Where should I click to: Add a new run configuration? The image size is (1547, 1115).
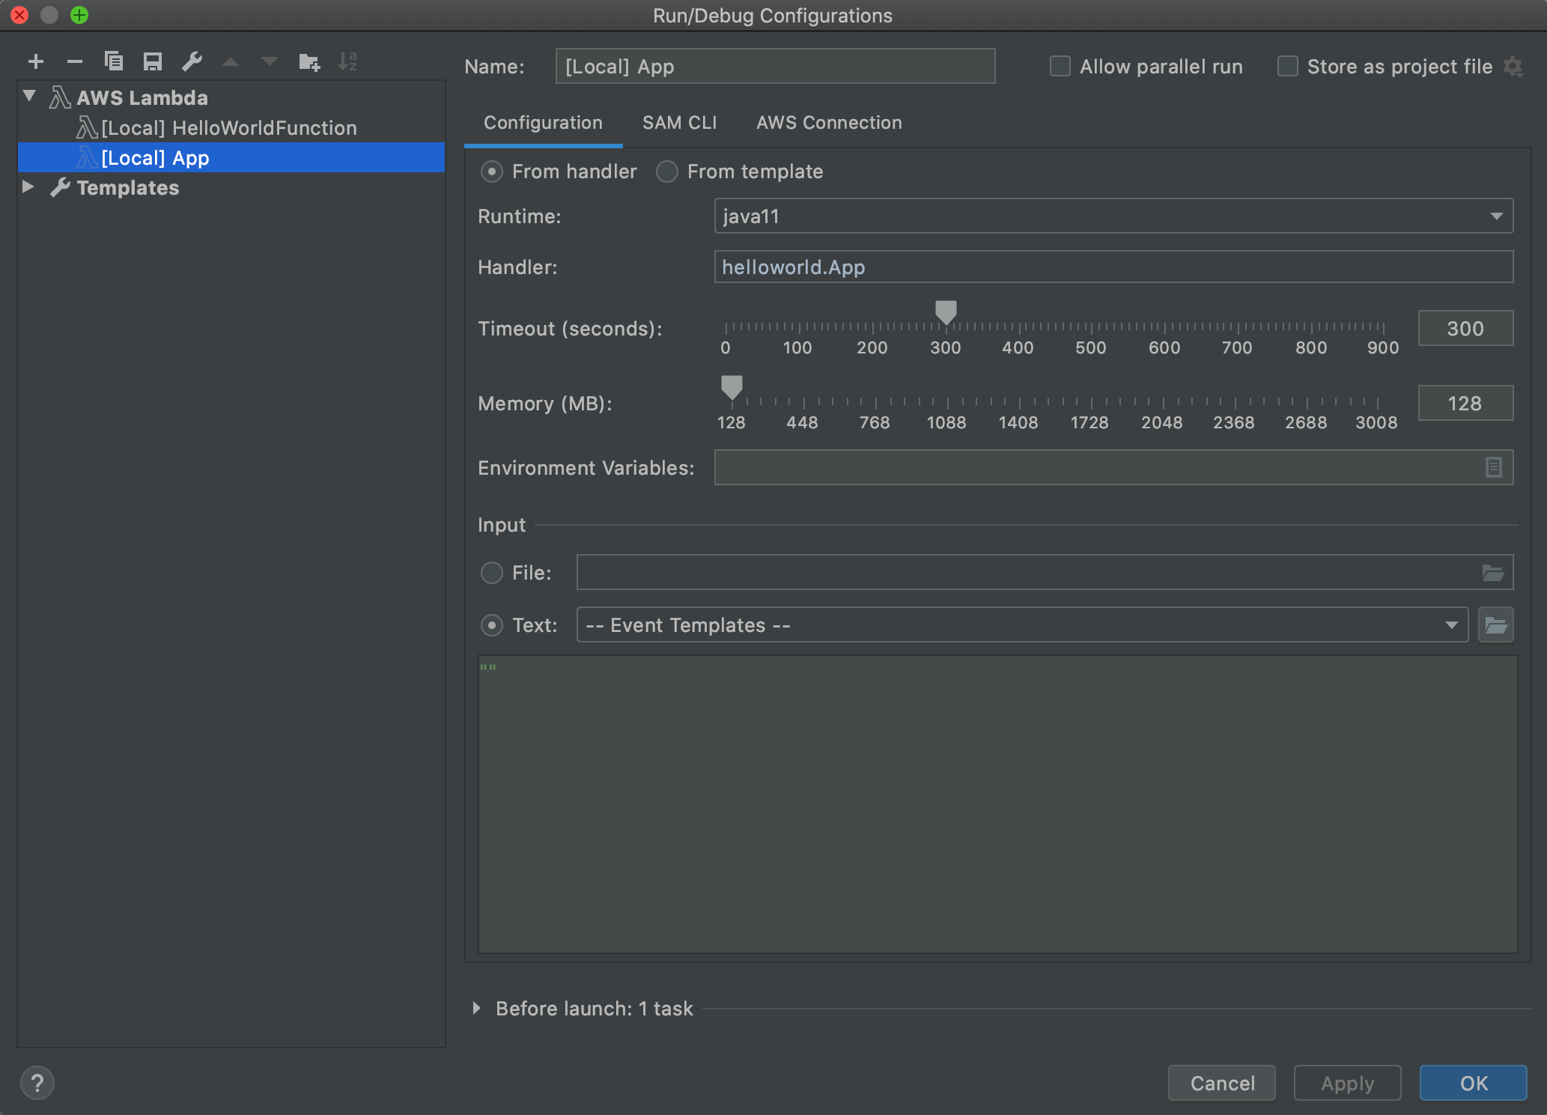coord(35,61)
